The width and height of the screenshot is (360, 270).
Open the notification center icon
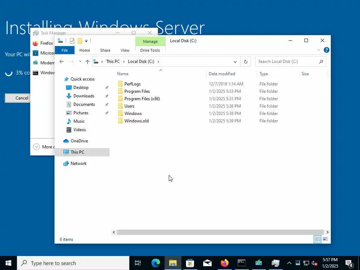click(x=349, y=263)
